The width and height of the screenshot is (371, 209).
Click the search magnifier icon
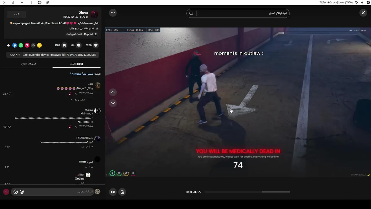(191, 13)
